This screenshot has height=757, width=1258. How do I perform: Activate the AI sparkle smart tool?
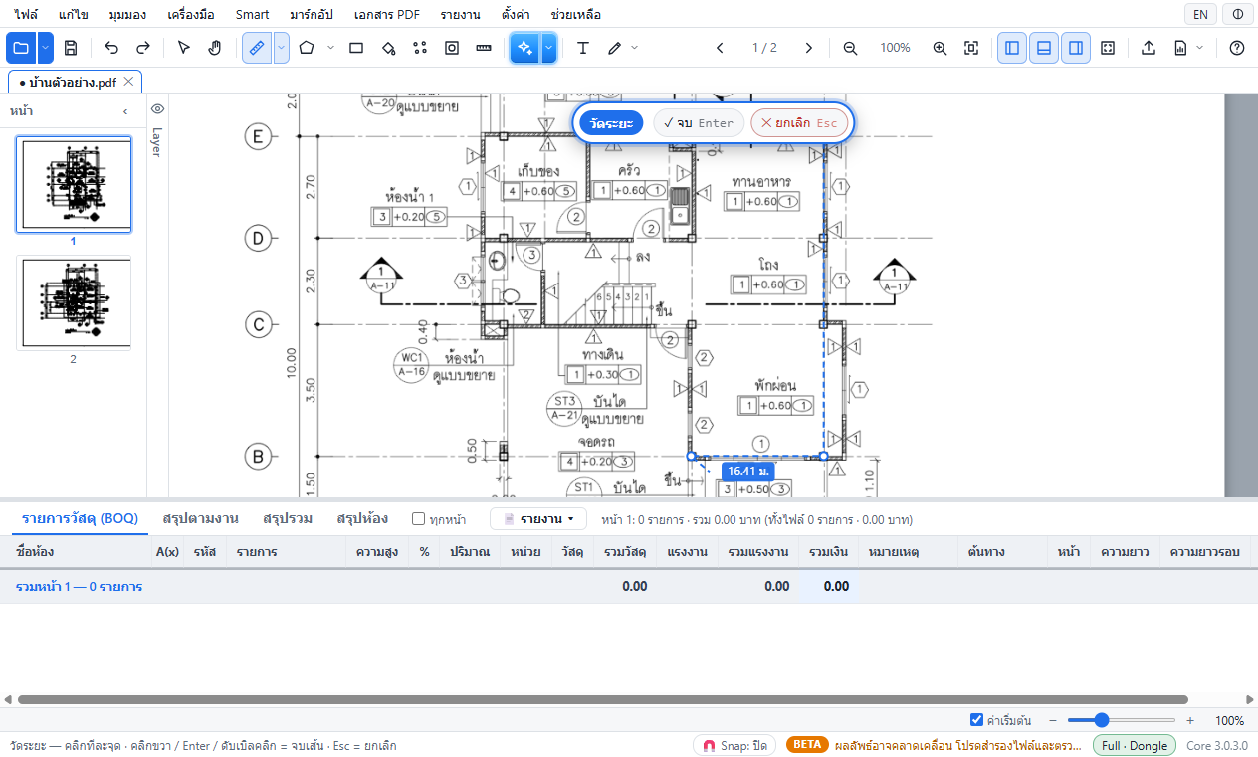click(x=524, y=48)
